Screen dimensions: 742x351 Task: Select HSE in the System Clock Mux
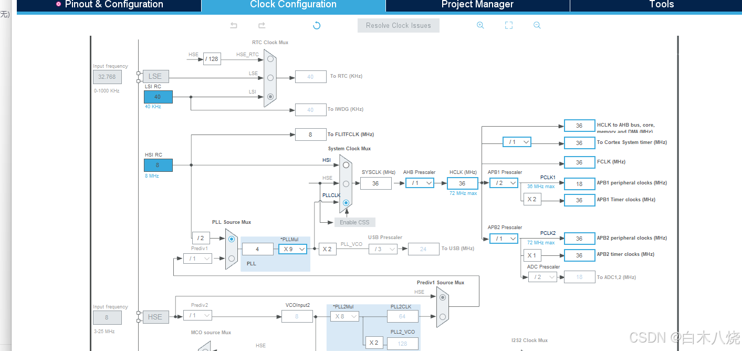click(346, 183)
